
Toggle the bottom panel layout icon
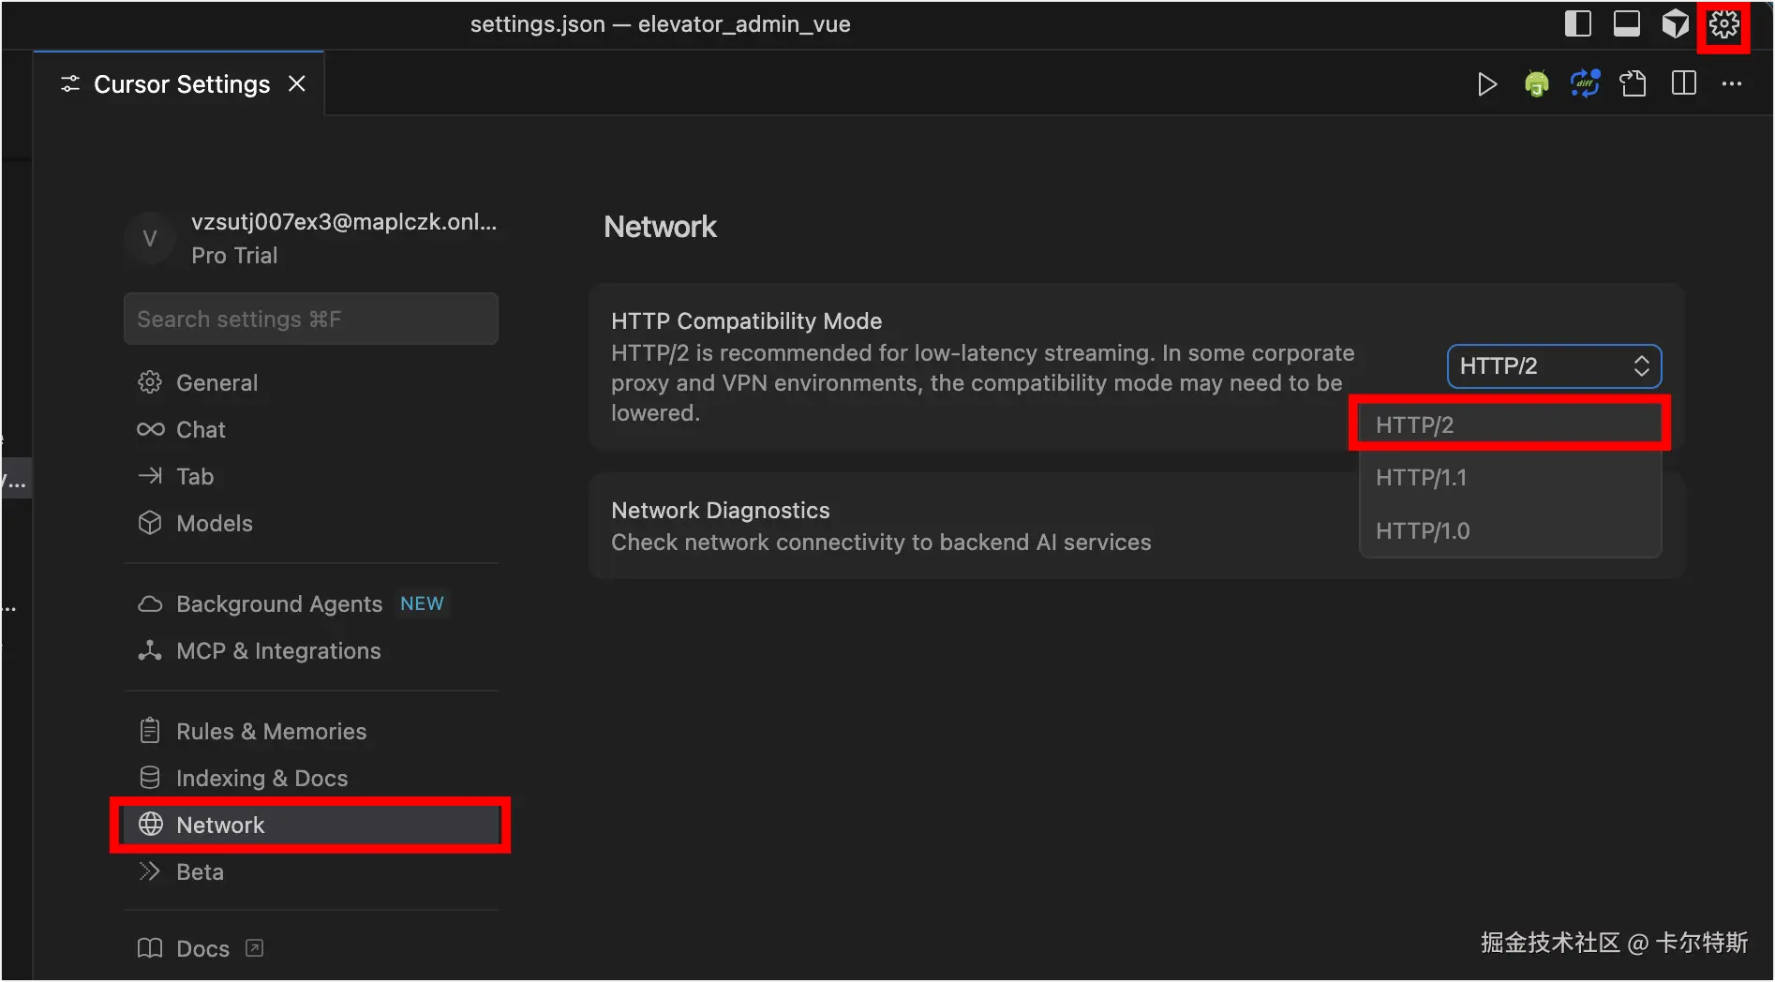1627,23
